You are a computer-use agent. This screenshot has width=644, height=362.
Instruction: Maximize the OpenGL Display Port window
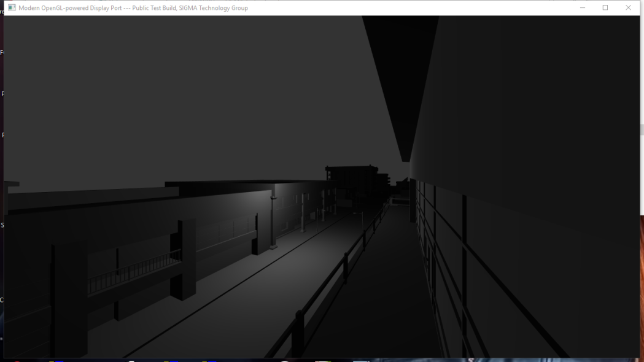click(x=605, y=8)
